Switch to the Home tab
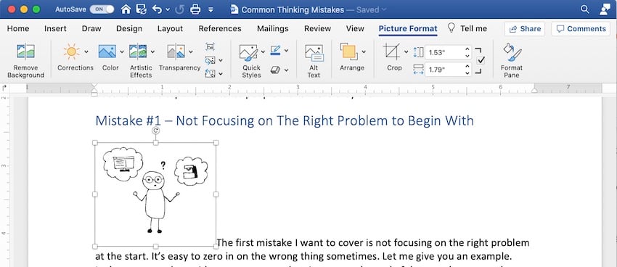The image size is (617, 267). point(18,28)
